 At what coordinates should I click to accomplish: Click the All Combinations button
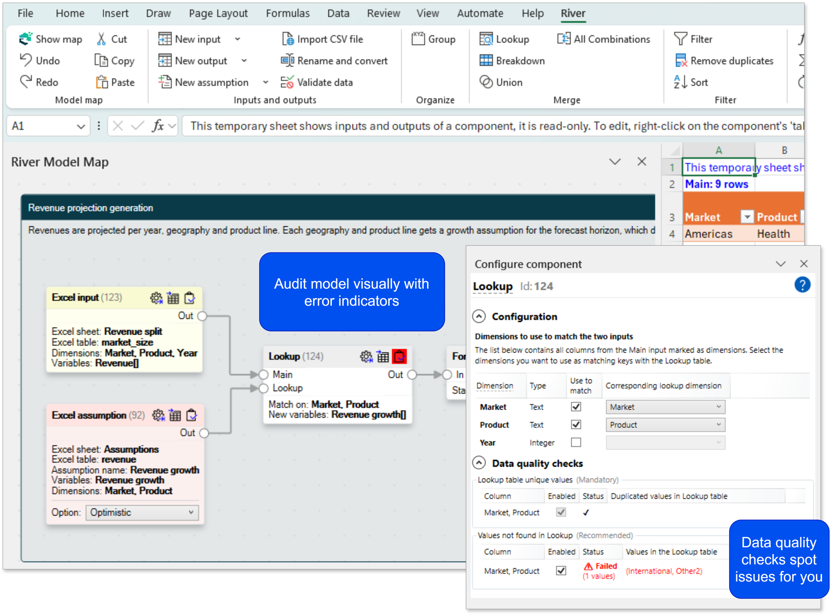(603, 39)
